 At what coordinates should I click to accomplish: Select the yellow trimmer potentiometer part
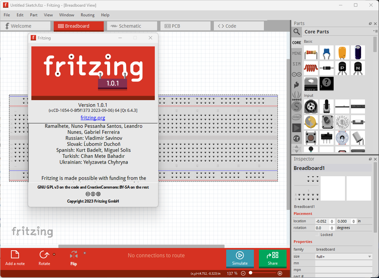tap(311, 122)
